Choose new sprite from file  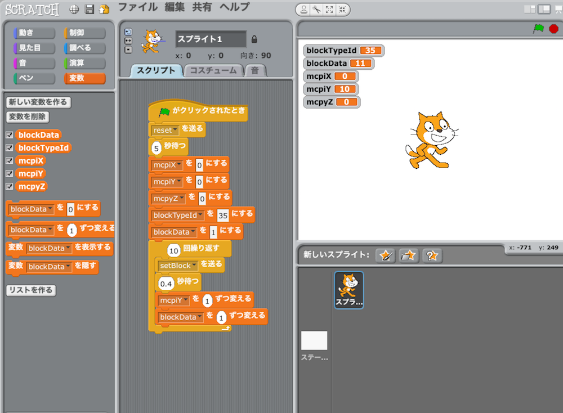pos(409,255)
